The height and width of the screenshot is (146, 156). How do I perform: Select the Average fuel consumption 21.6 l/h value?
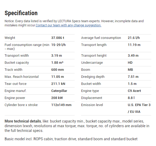pos(134,38)
